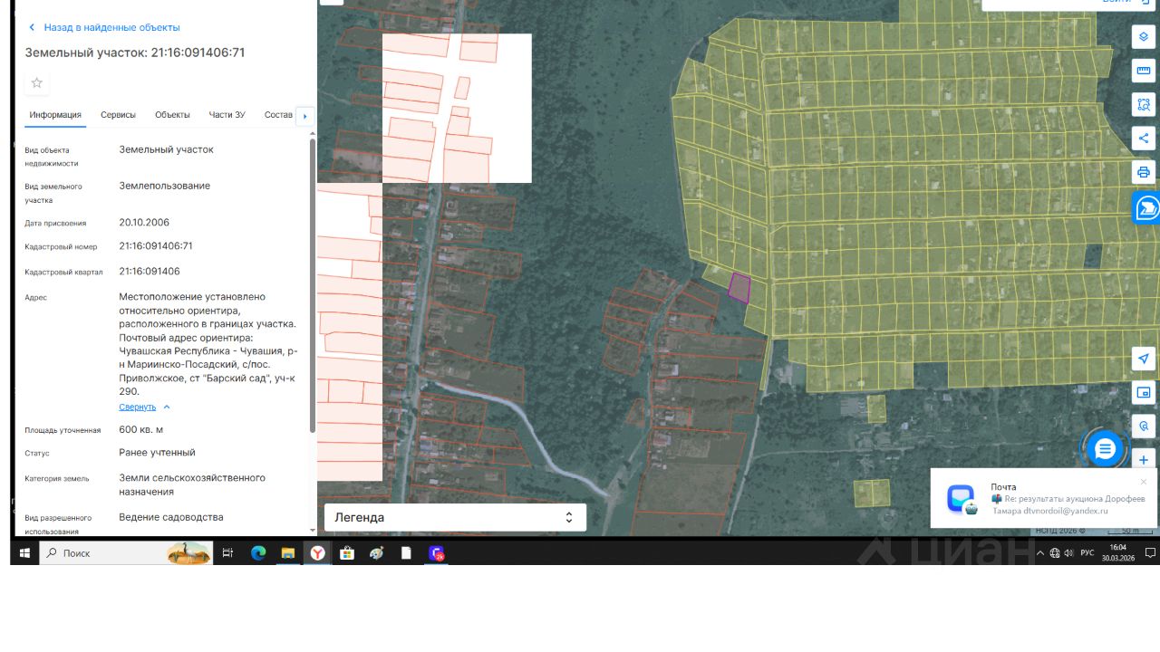This screenshot has height=652, width=1160.
Task: Open Yandex Browser from the taskbar
Action: point(317,553)
